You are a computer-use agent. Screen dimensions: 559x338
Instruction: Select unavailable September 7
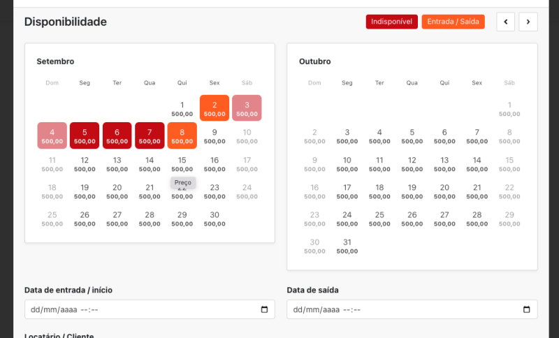coord(150,135)
